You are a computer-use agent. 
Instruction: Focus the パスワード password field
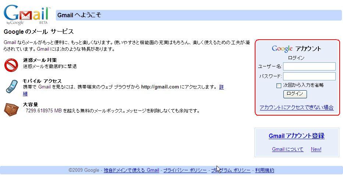(309, 76)
